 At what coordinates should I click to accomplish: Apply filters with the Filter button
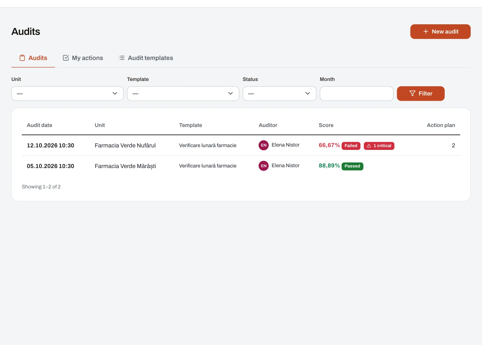click(x=421, y=94)
